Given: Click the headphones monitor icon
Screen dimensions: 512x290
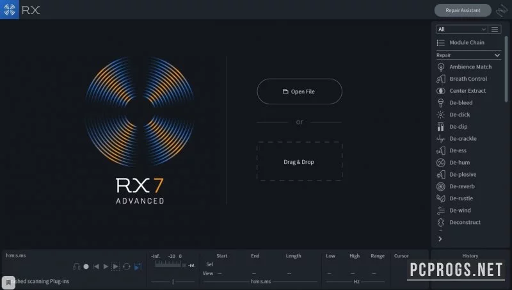Looking at the screenshot, I should pos(76,266).
